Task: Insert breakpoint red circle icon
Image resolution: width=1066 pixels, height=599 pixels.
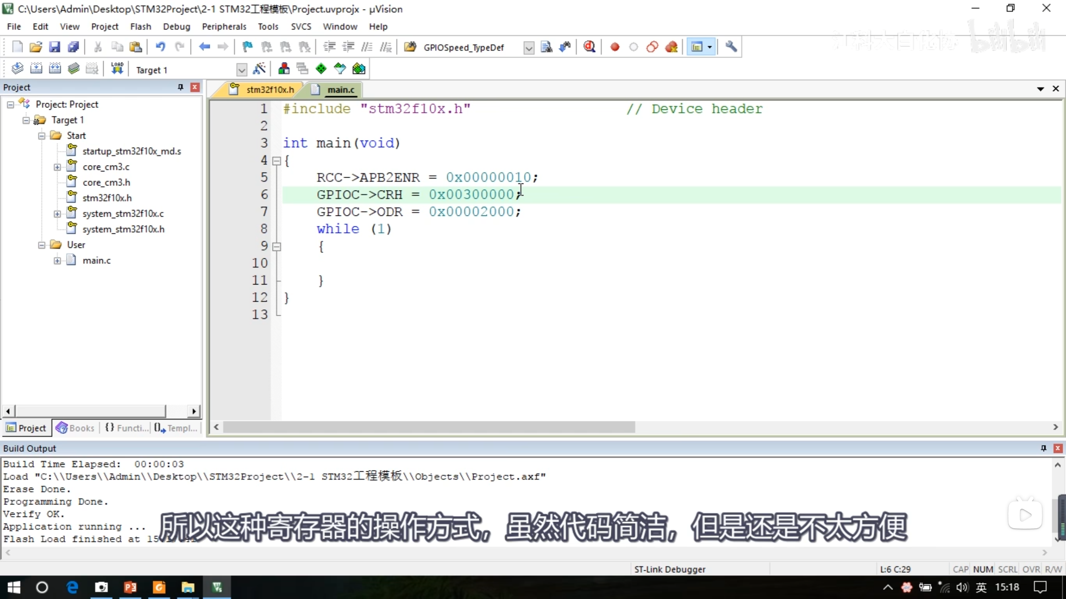Action: pos(615,47)
